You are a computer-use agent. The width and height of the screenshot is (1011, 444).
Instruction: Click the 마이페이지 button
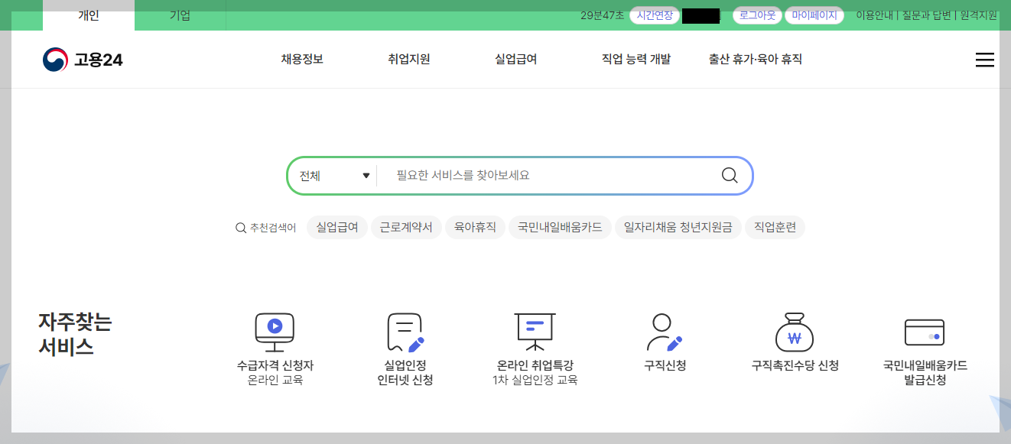coord(814,14)
